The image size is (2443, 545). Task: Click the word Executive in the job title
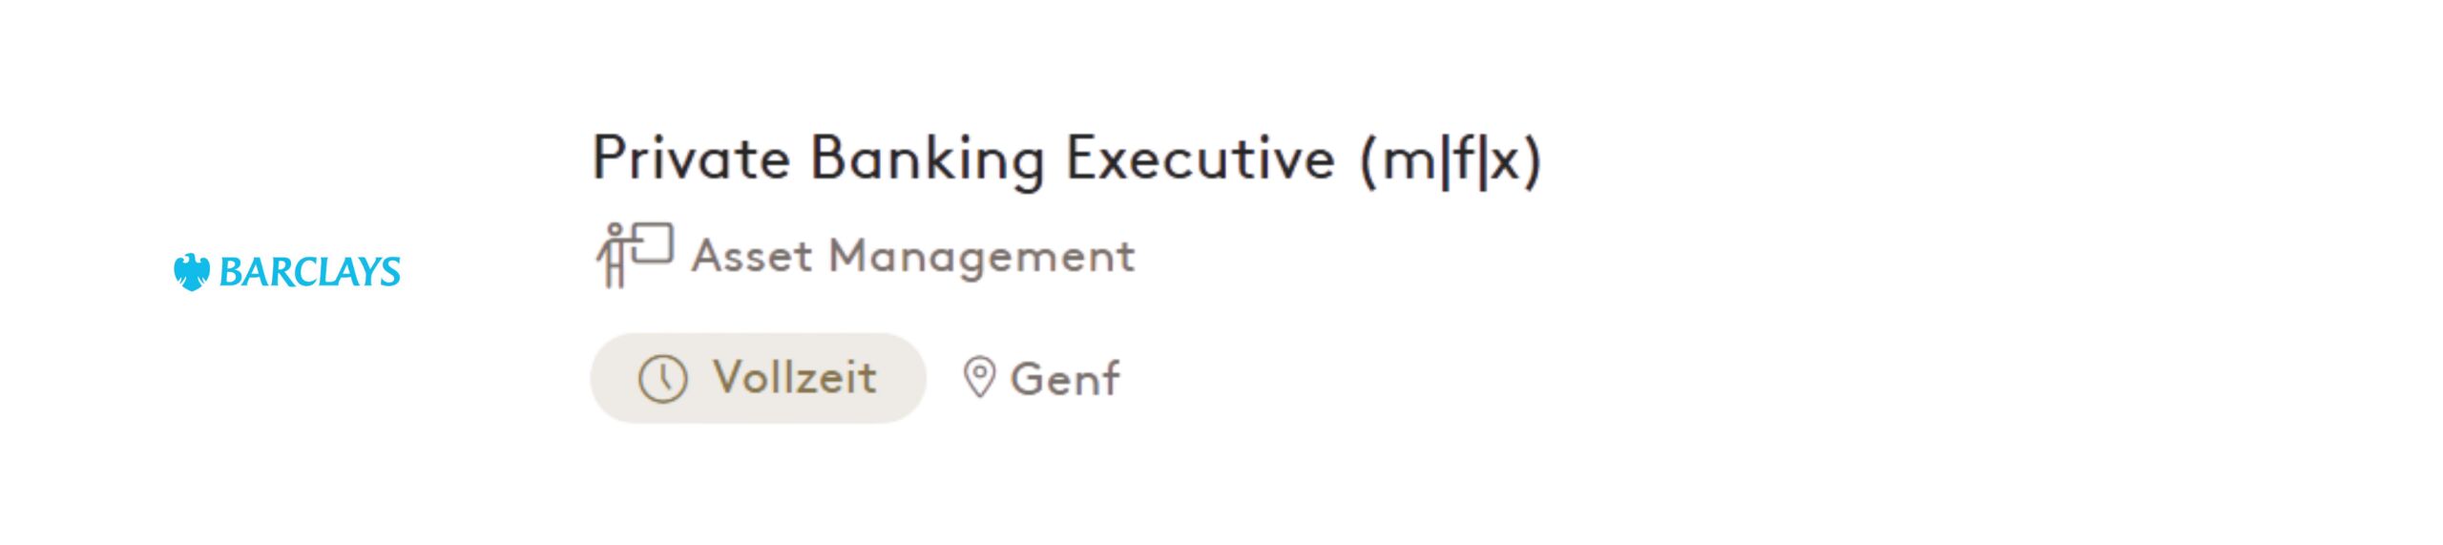(1200, 158)
